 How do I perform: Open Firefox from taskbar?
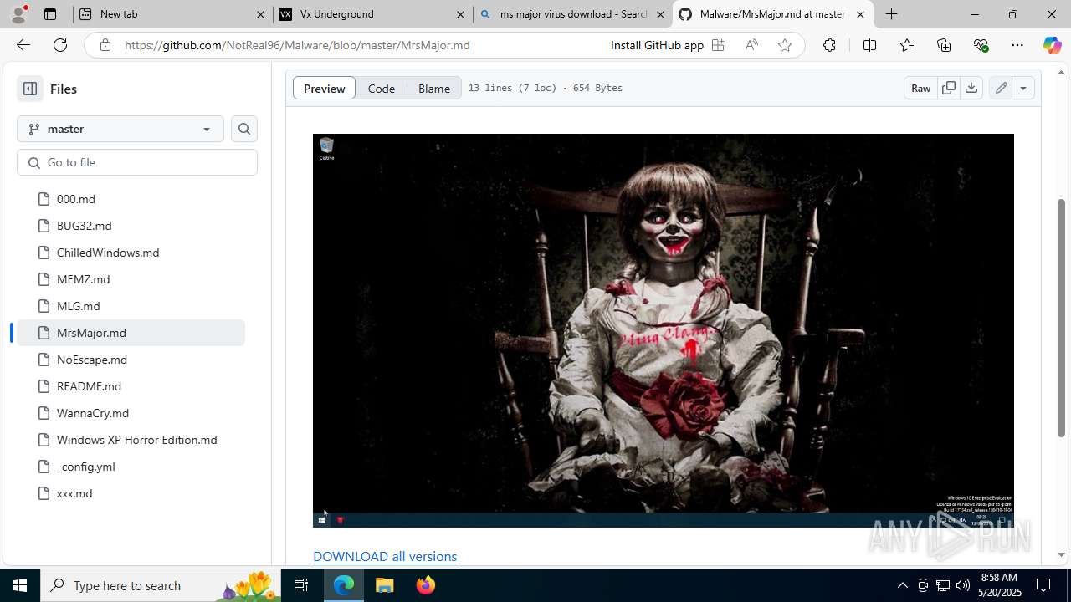pyautogui.click(x=426, y=585)
